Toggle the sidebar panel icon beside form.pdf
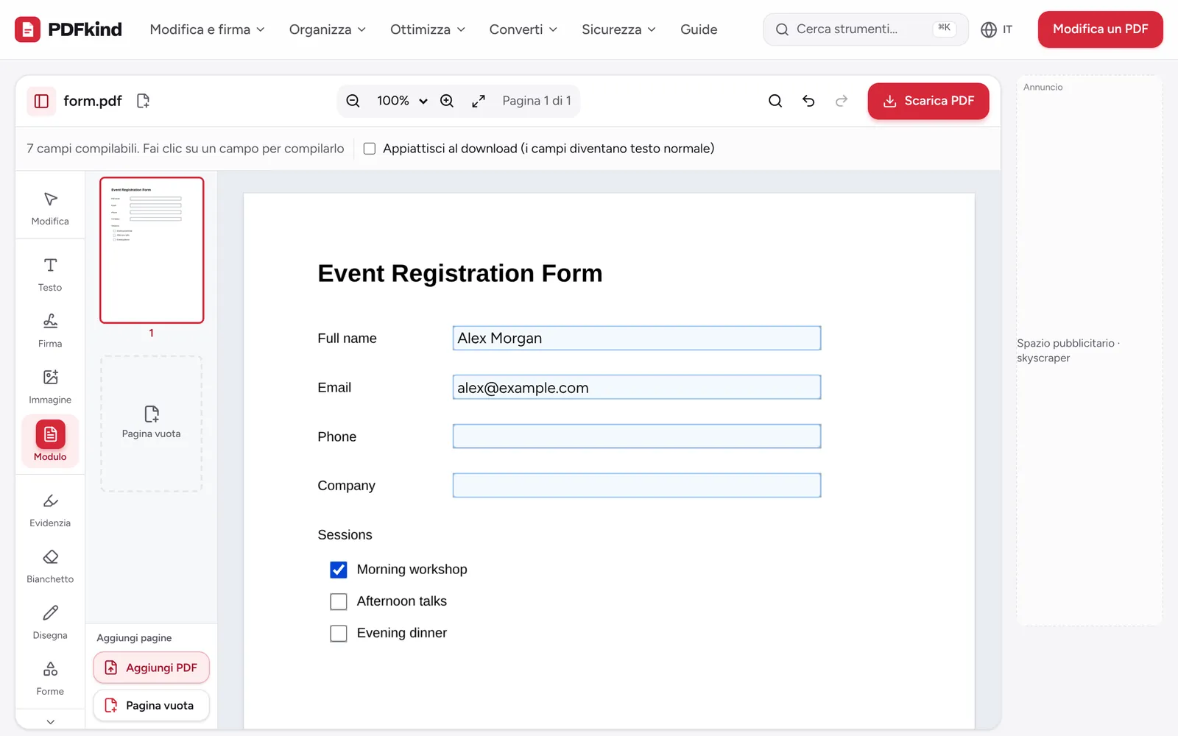This screenshot has height=736, width=1178. [41, 101]
